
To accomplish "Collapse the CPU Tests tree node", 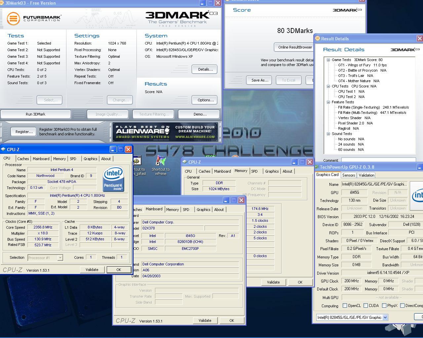I will click(328, 86).
